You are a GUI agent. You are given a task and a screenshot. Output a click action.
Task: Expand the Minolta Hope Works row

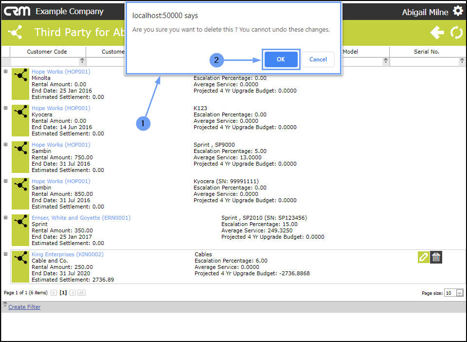pyautogui.click(x=6, y=71)
